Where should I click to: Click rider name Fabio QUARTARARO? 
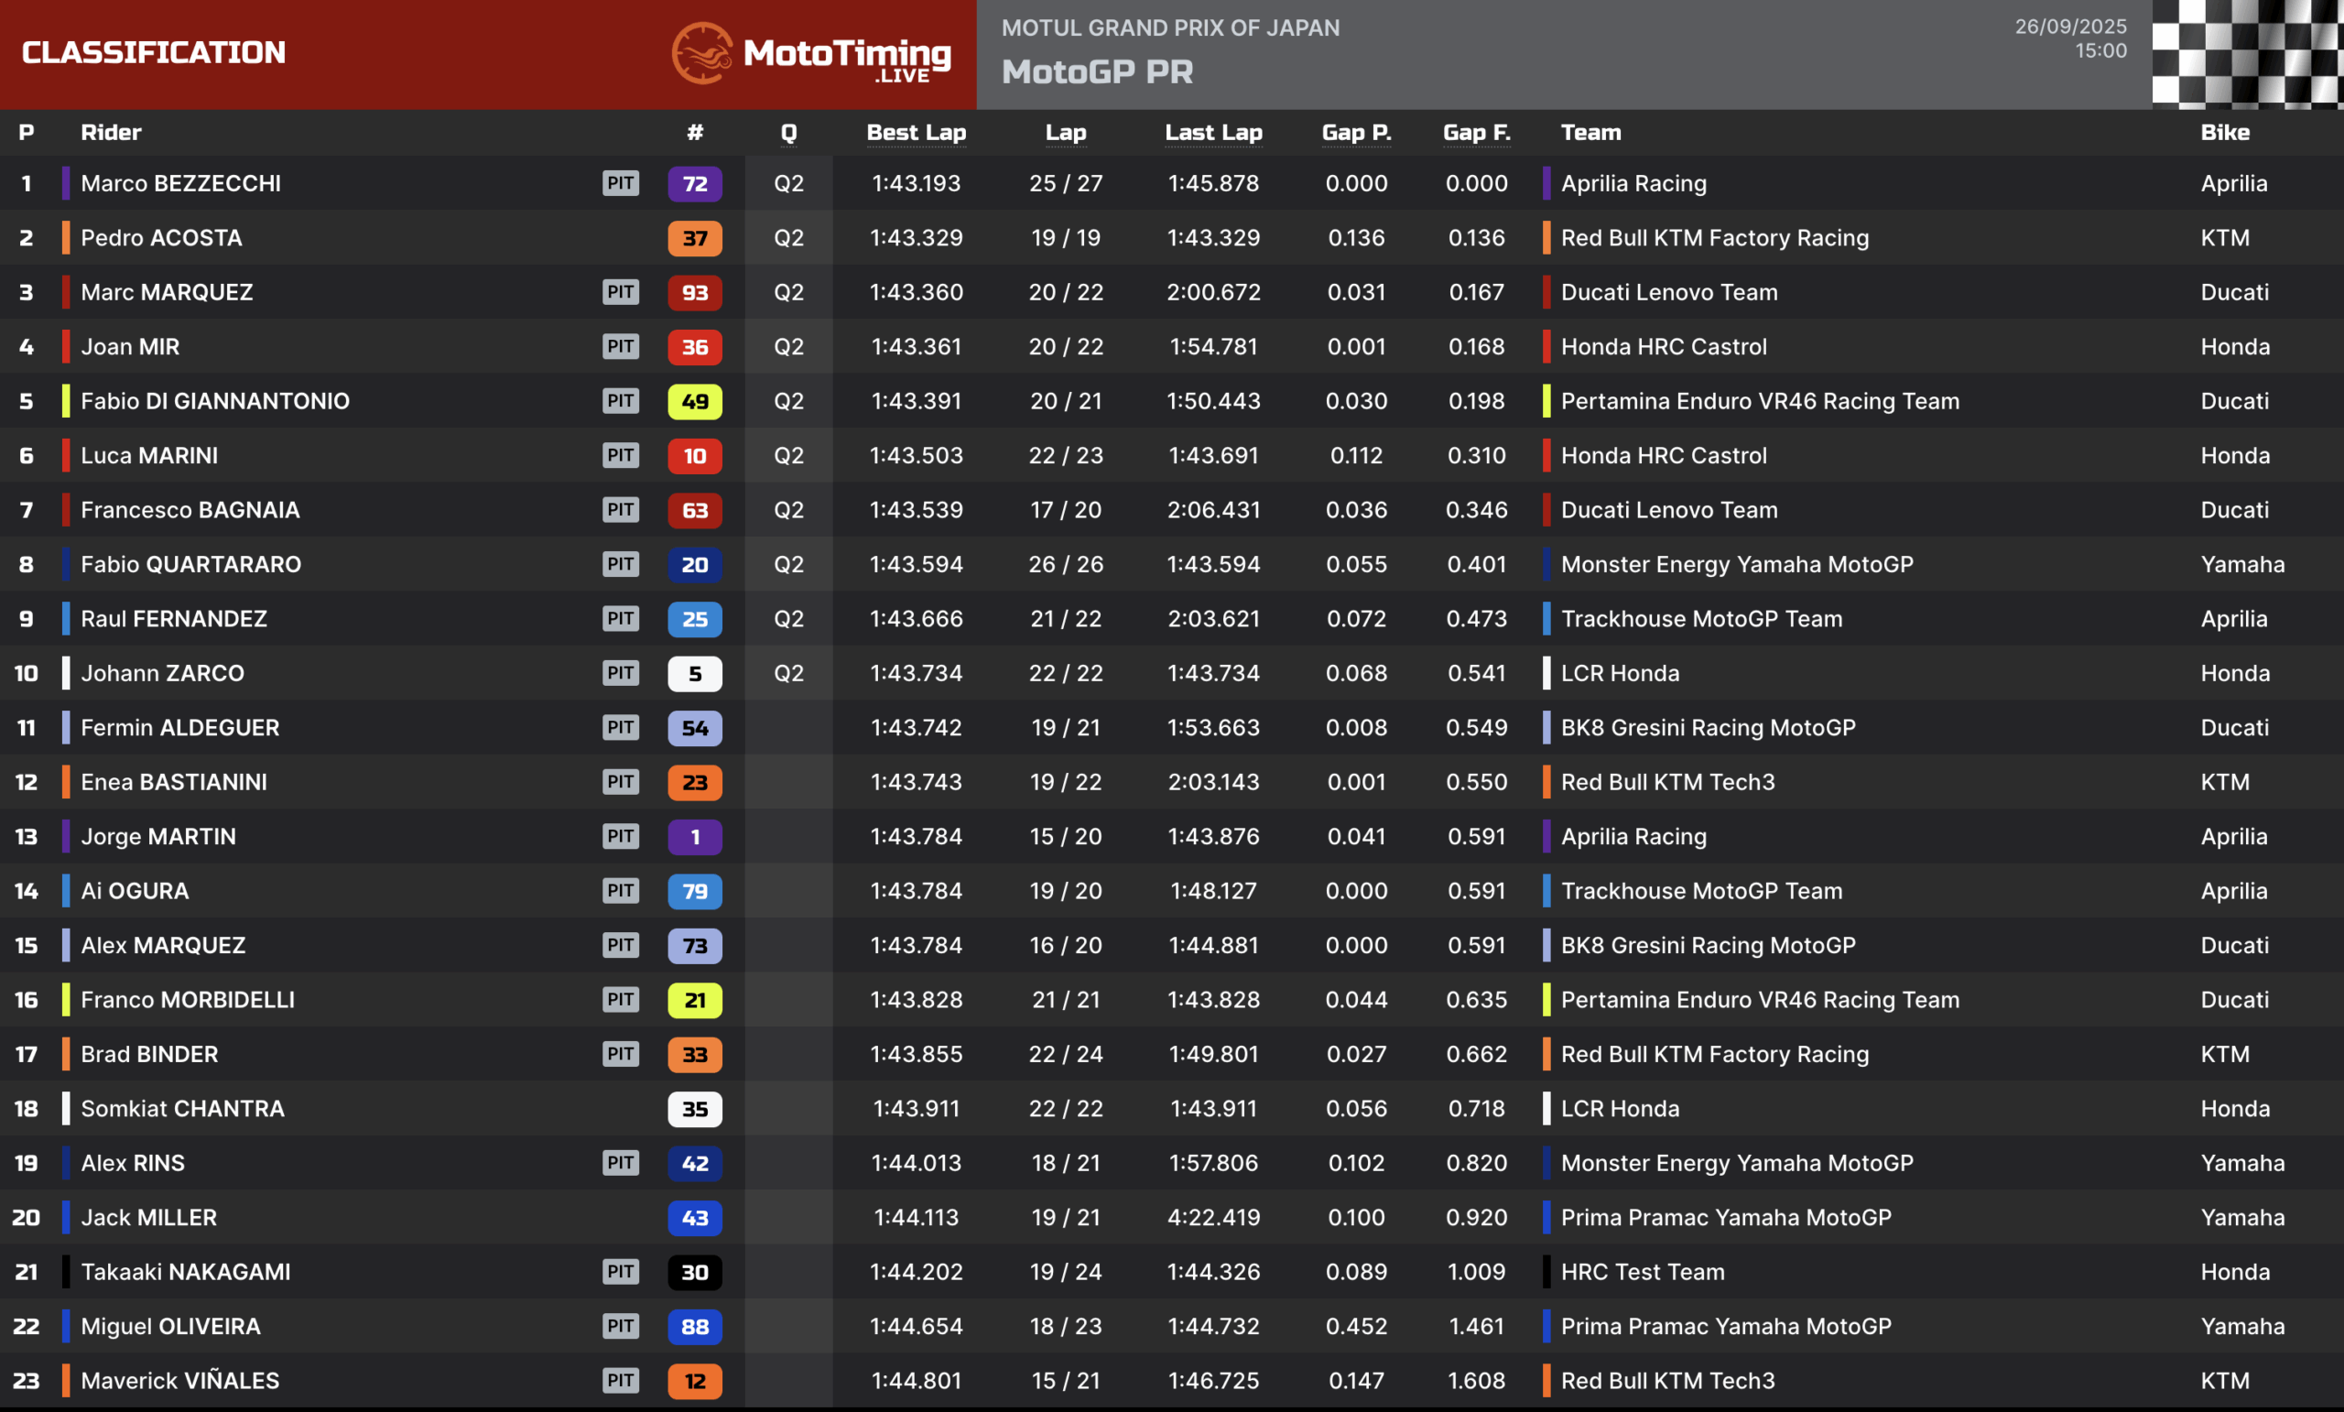[x=191, y=564]
